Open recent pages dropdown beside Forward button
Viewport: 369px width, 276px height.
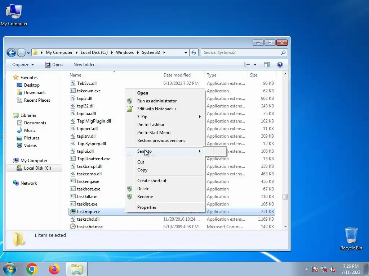[x=28, y=53]
